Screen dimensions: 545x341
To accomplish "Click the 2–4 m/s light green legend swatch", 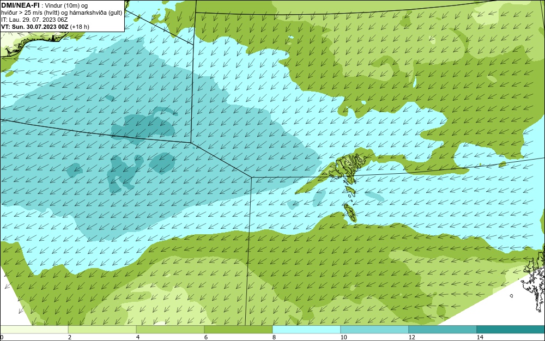I will point(102,330).
